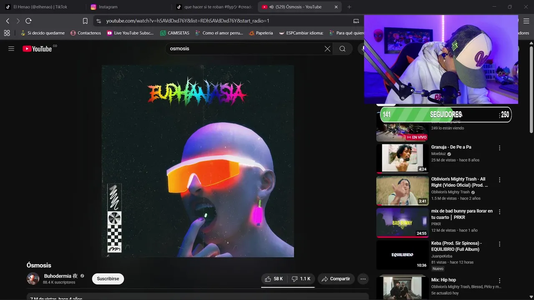The height and width of the screenshot is (300, 534).
Task: Click the PRKR channel name
Action: point(436,224)
